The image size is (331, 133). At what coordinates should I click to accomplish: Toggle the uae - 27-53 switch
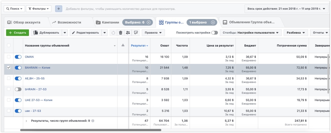click(x=18, y=111)
